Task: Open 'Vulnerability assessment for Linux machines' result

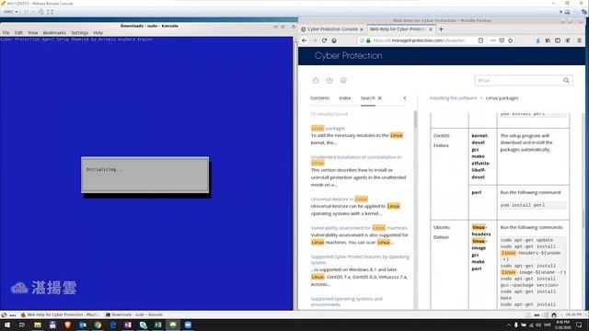Action: tap(359, 228)
